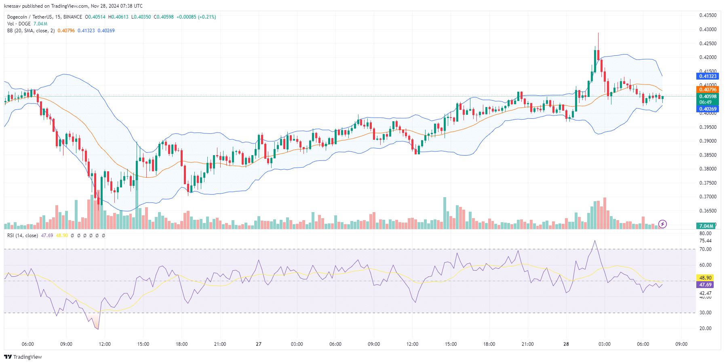Click the blue upper band label 0.41323 on price axis
The height and width of the screenshot is (364, 725).
pos(708,76)
